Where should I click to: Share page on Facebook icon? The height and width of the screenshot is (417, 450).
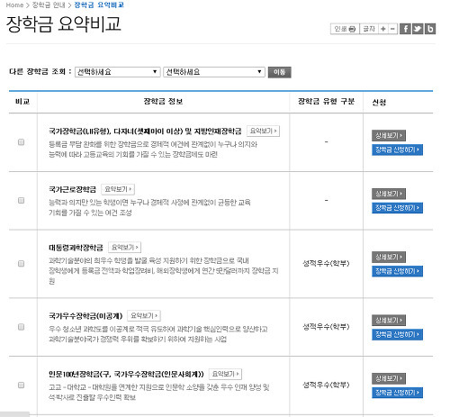[x=405, y=29]
